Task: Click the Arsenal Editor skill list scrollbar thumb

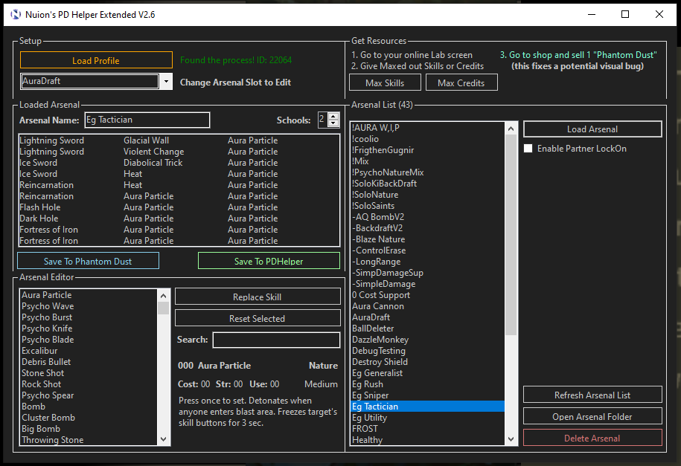Action: (x=163, y=308)
